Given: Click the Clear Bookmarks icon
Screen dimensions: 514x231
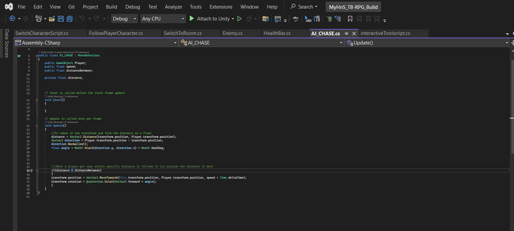Looking at the screenshot, I should click(377, 19).
